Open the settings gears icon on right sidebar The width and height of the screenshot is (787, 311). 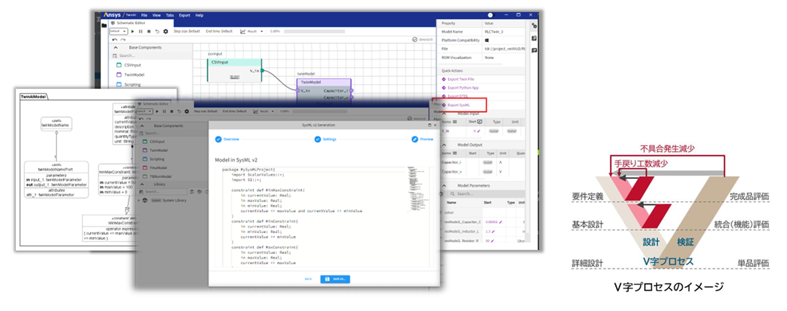click(x=534, y=26)
